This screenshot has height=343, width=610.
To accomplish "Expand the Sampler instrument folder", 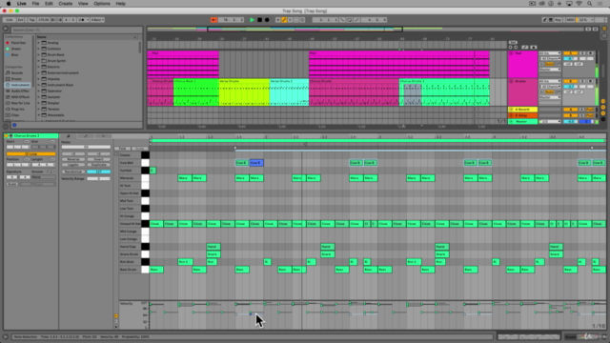I will coord(38,97).
